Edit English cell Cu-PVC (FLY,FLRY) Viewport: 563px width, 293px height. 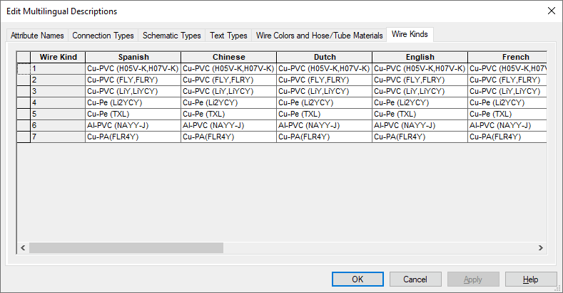click(x=420, y=80)
